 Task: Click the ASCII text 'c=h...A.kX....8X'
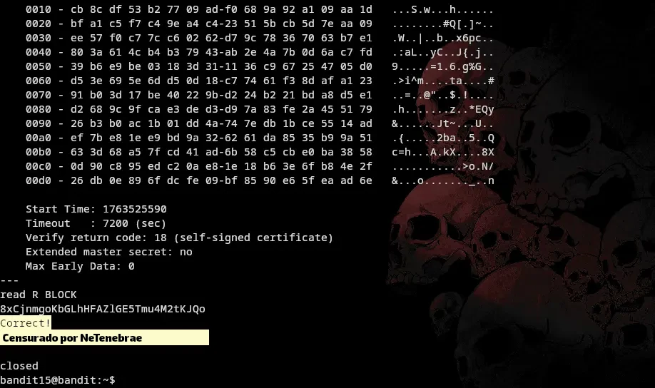click(x=443, y=152)
